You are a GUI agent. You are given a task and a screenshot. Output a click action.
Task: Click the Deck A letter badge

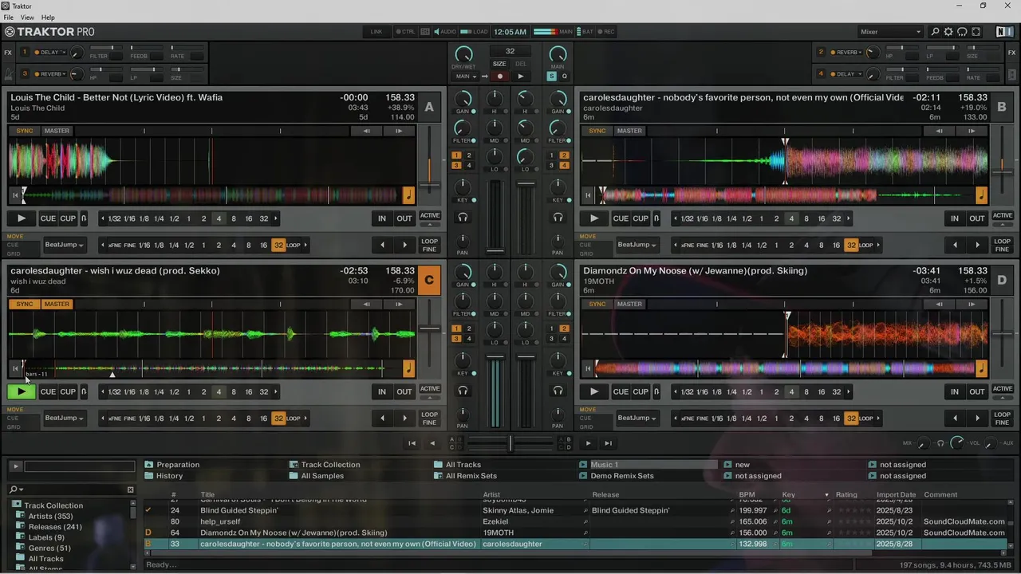(429, 107)
